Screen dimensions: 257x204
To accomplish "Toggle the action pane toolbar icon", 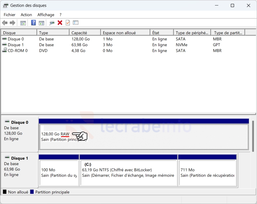I will click(41, 23).
